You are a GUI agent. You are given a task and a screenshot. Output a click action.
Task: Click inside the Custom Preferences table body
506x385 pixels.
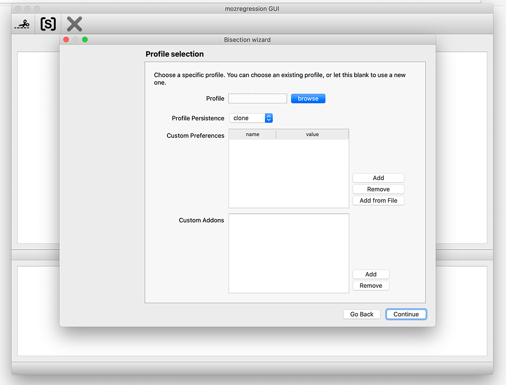click(x=289, y=173)
